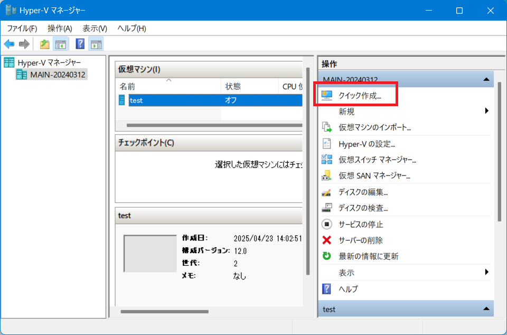Open the ファイル(F) menu

point(22,29)
